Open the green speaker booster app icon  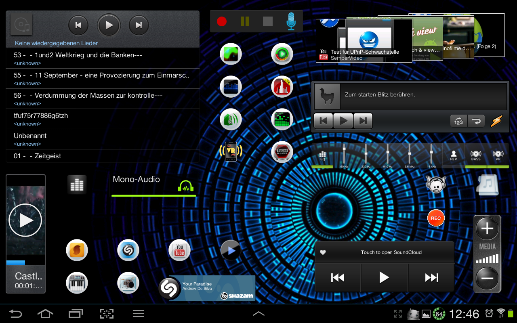click(231, 119)
